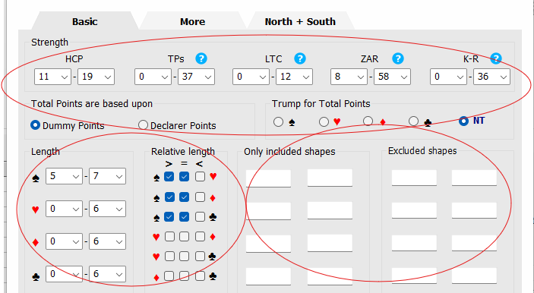Image resolution: width=534 pixels, height=293 pixels.
Task: Expand HCP minimum dropdown showing 11
Action: pyautogui.click(x=52, y=77)
